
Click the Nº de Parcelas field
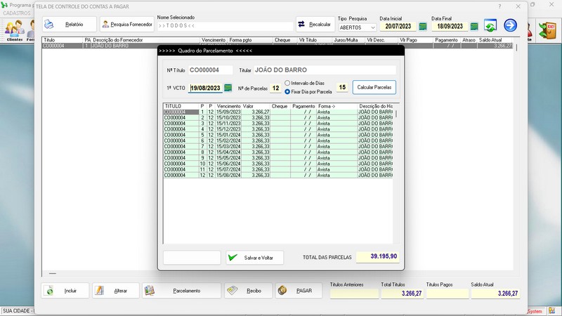point(275,88)
